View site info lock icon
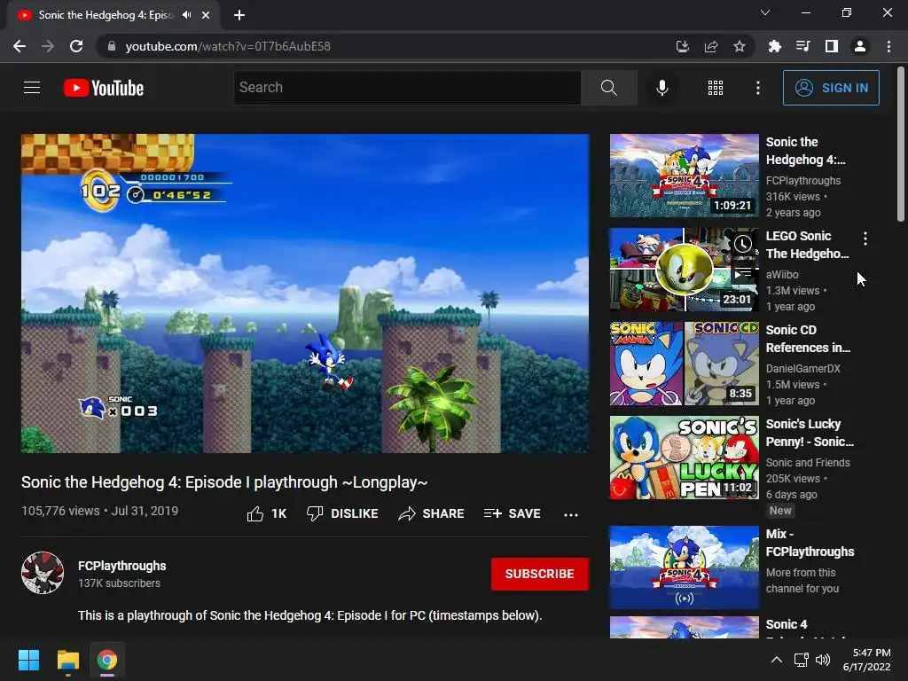 pyautogui.click(x=112, y=46)
